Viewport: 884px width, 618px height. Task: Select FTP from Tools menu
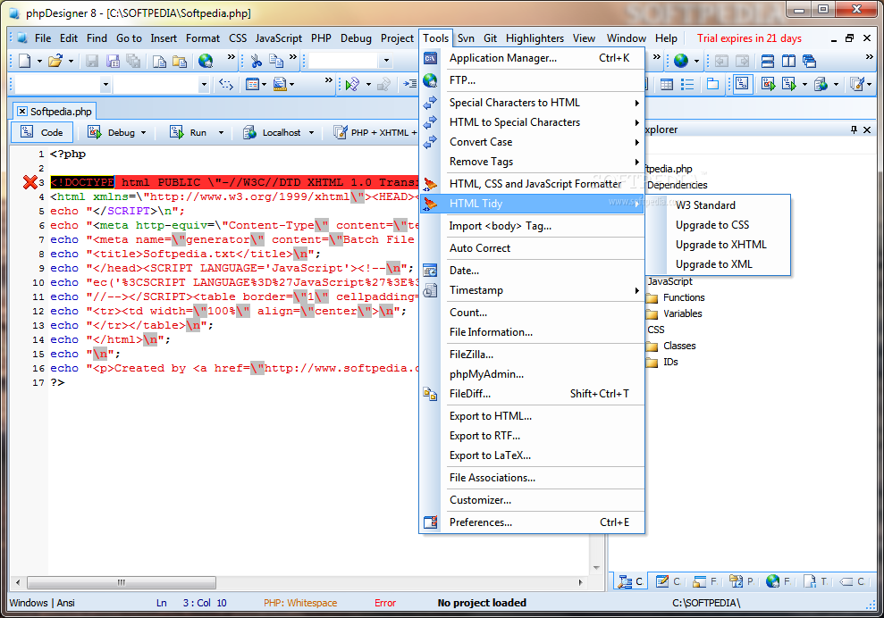(534, 80)
